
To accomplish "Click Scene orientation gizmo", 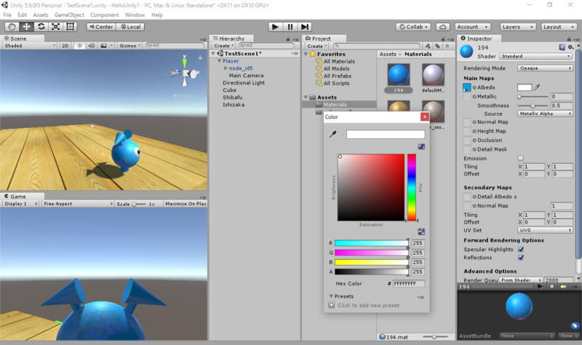I will 185,72.
